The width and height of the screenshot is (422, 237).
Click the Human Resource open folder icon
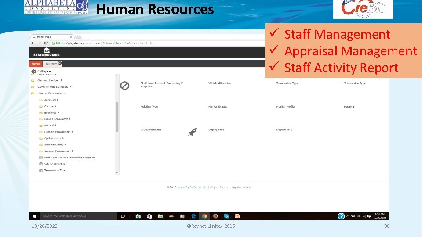click(33, 93)
